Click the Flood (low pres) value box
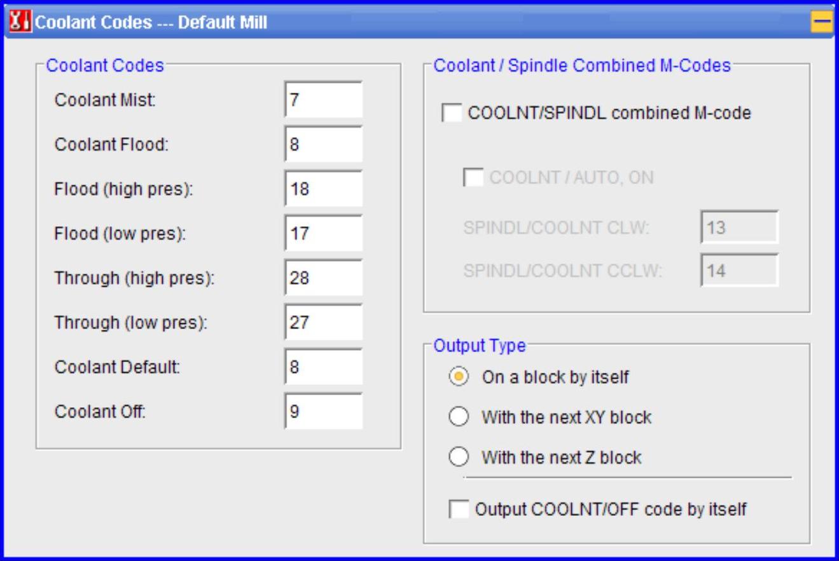 (324, 234)
